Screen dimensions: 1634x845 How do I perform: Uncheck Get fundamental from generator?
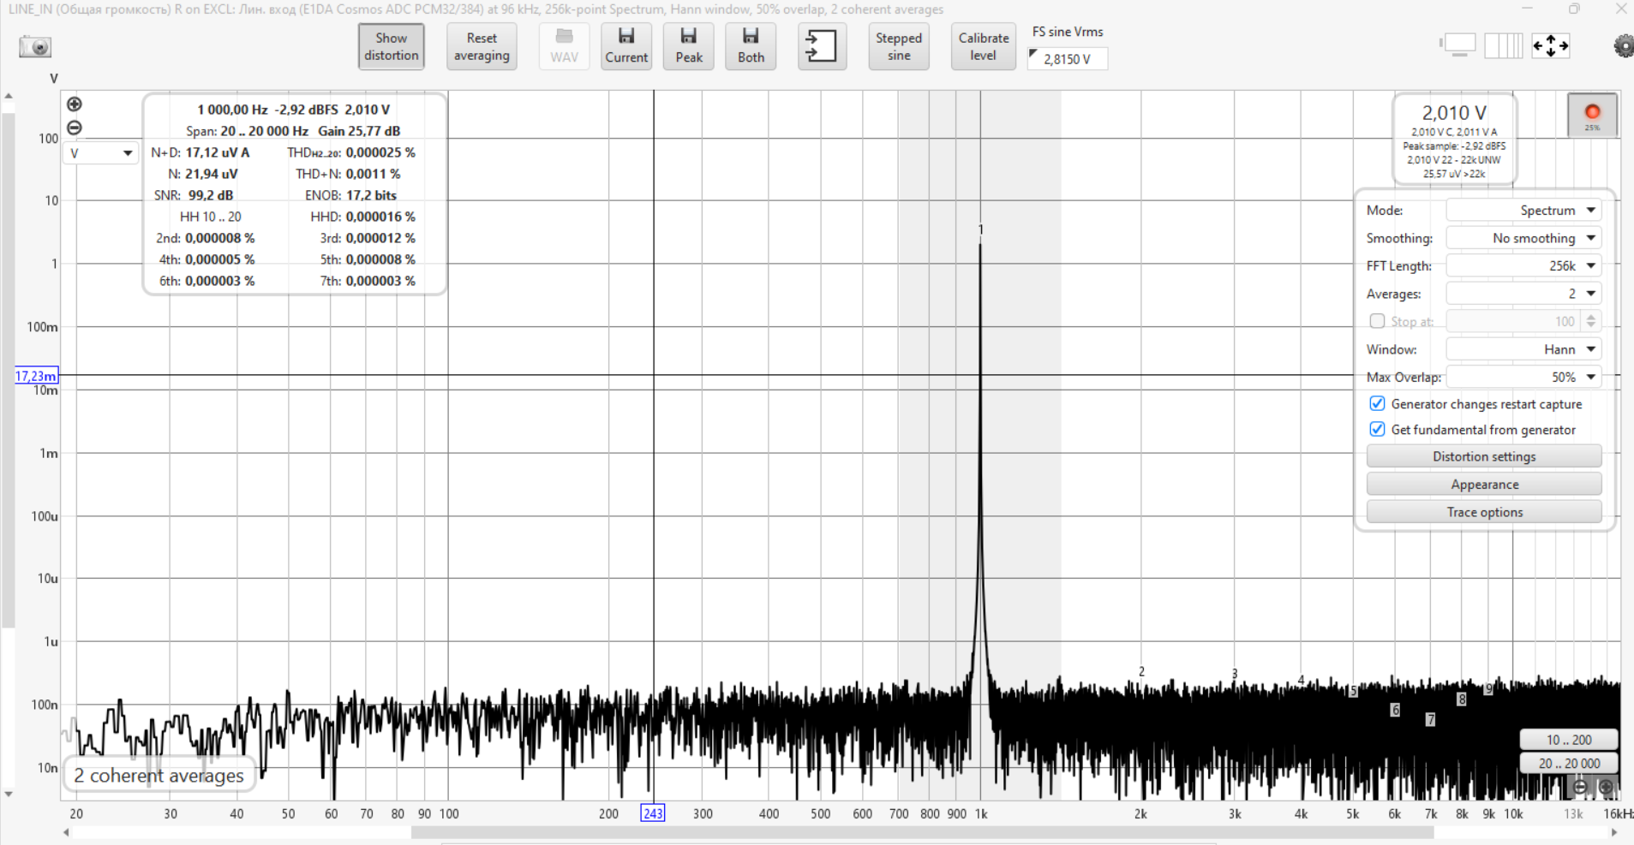pyautogui.click(x=1377, y=430)
